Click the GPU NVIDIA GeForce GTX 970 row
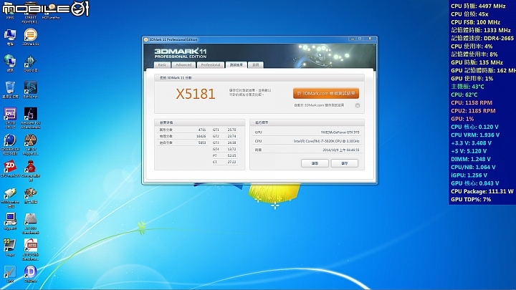Image resolution: width=516 pixels, height=290 pixels. click(x=307, y=132)
